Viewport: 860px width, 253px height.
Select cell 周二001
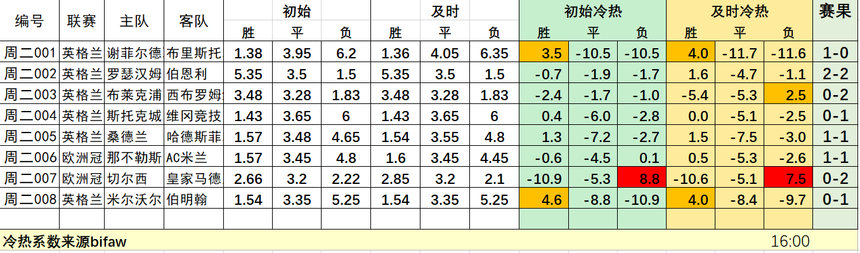[x=30, y=53]
